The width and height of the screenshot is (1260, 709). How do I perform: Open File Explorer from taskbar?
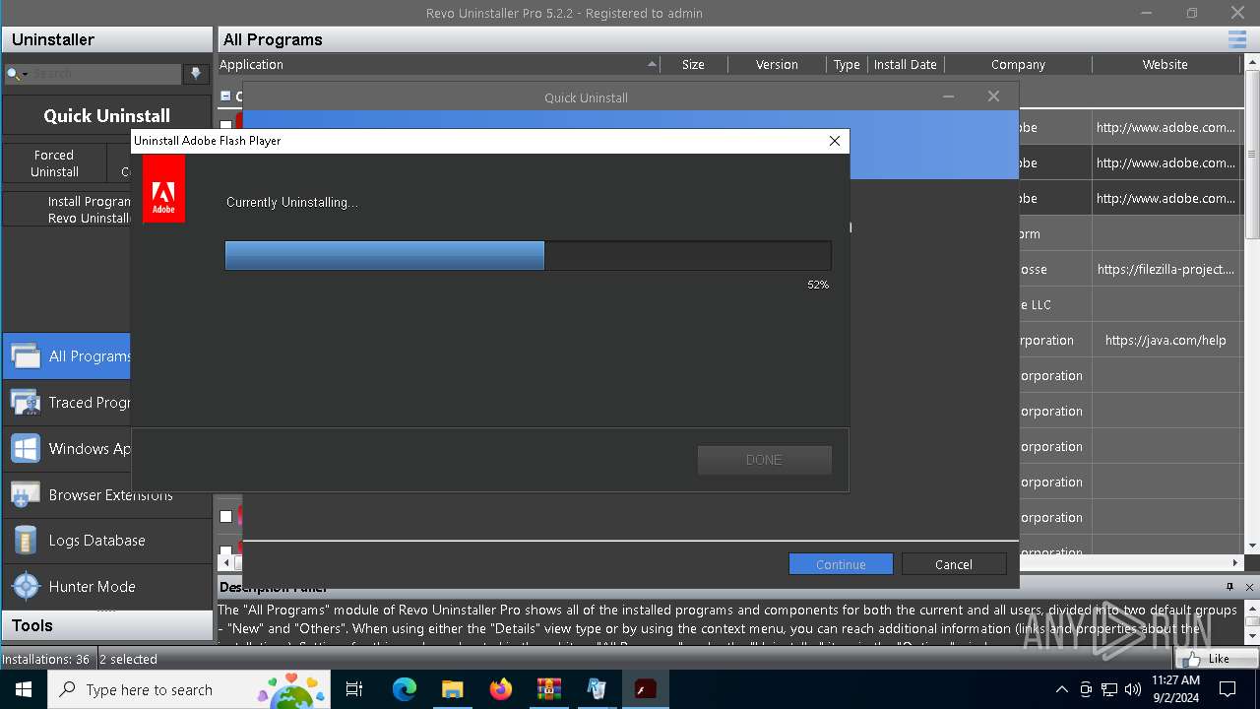pos(452,689)
